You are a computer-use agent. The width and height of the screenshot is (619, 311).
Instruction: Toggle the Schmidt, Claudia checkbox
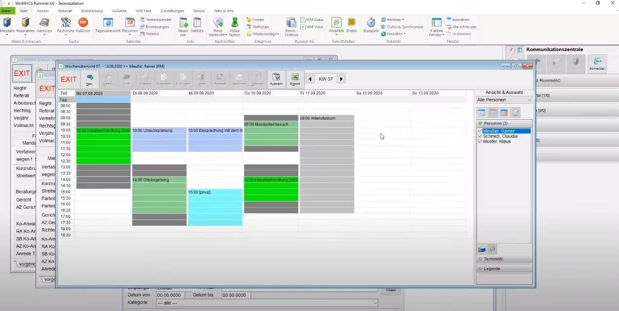click(480, 136)
